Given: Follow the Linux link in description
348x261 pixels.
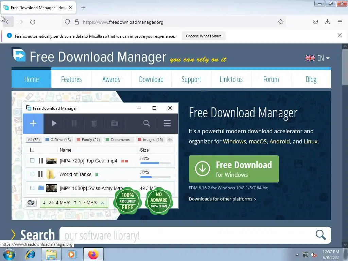Looking at the screenshot, I should 311,141.
